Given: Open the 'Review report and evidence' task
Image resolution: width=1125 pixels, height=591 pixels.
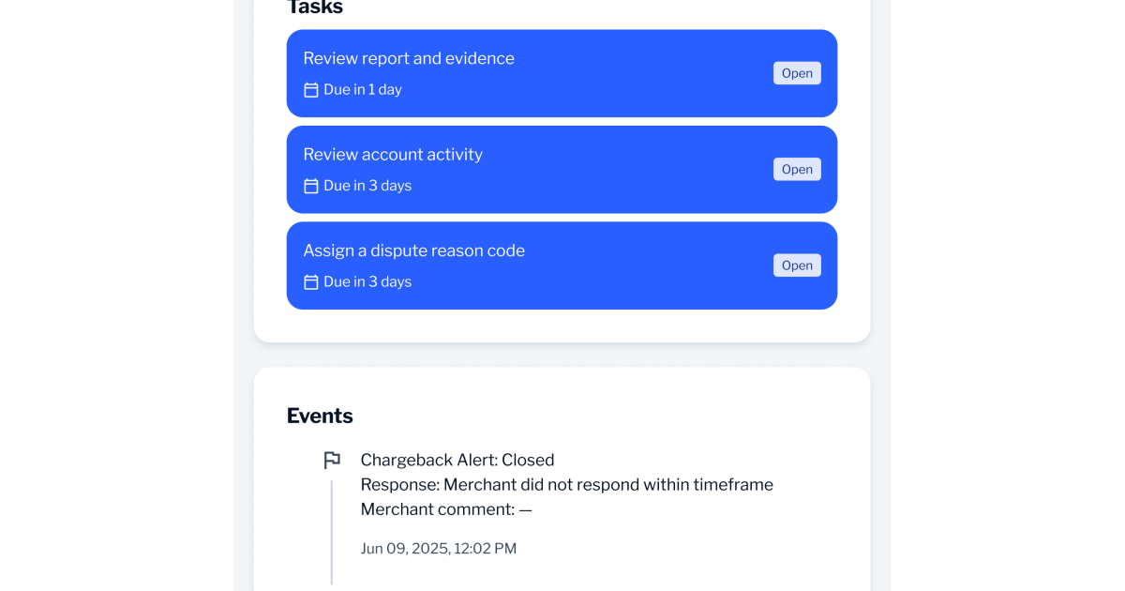Looking at the screenshot, I should pyautogui.click(x=797, y=72).
